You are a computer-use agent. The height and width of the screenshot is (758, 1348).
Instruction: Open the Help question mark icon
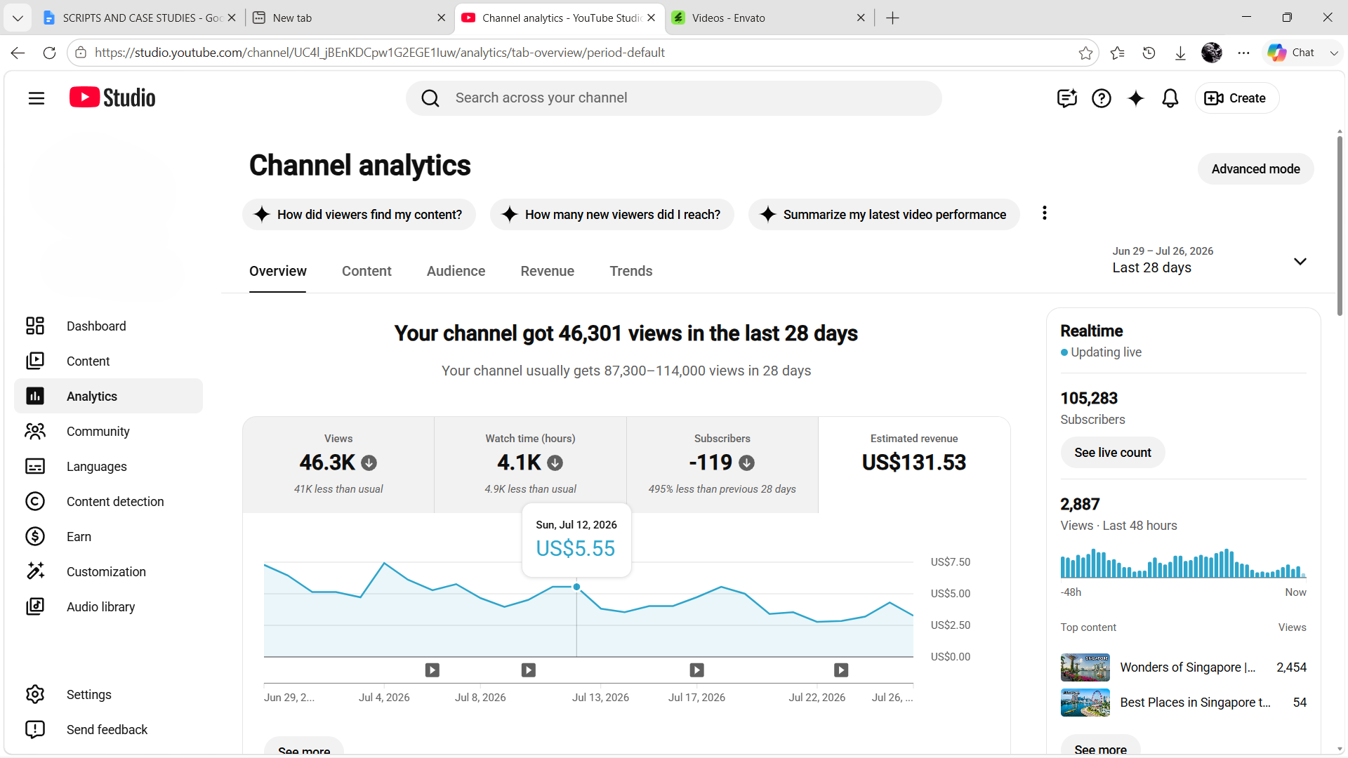coord(1102,98)
